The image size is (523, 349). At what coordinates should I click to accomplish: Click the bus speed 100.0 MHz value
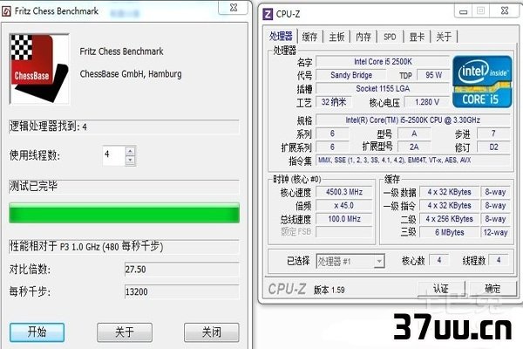pos(344,219)
